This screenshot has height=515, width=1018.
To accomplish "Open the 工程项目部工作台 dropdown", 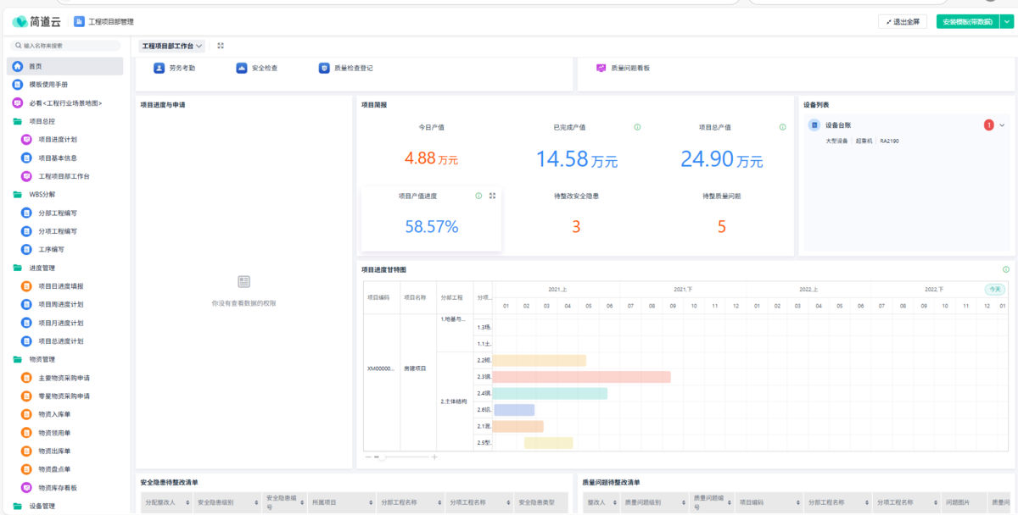I will click(x=172, y=46).
